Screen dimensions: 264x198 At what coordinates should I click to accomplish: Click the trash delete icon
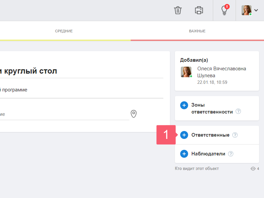pos(178,10)
